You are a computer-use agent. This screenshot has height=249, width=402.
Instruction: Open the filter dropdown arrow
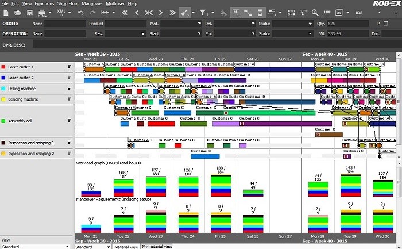coord(212,12)
